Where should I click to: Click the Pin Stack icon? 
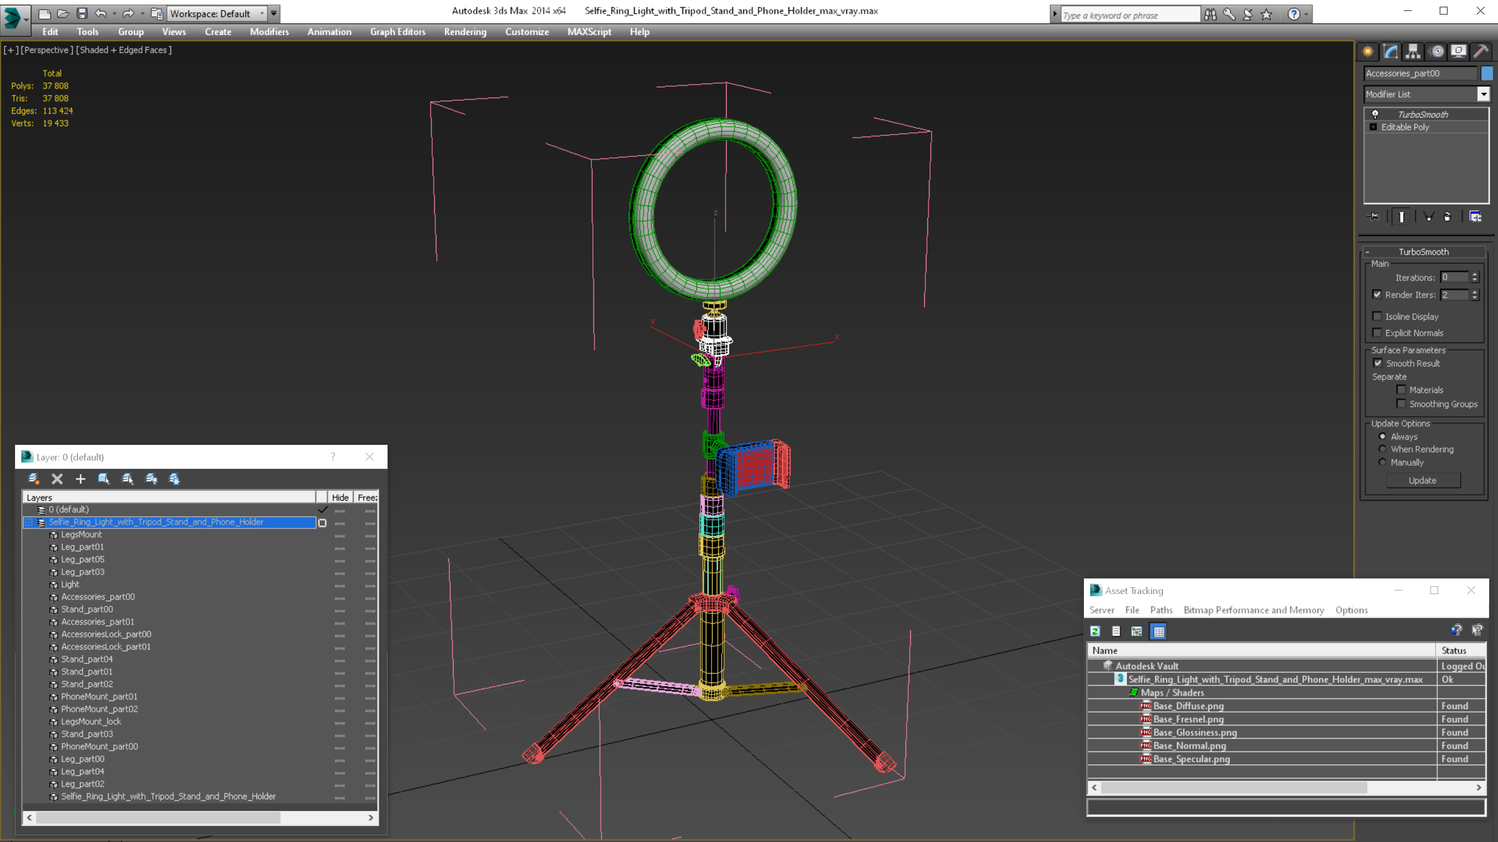point(1374,217)
